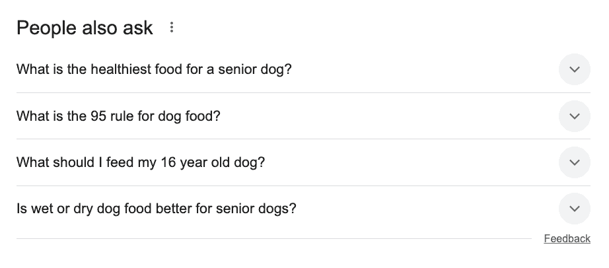Reveal the answer about the 95 rule for dog food
The image size is (609, 268).
(574, 116)
